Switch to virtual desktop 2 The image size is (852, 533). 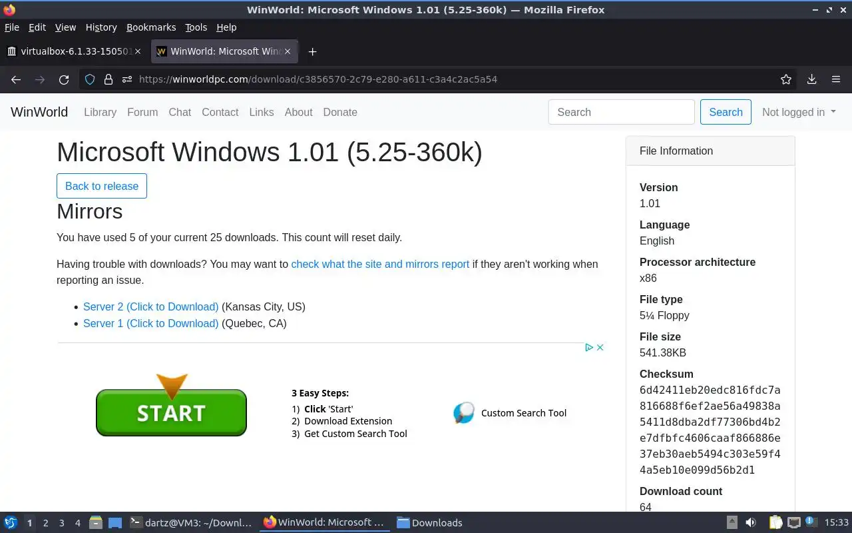[45, 523]
